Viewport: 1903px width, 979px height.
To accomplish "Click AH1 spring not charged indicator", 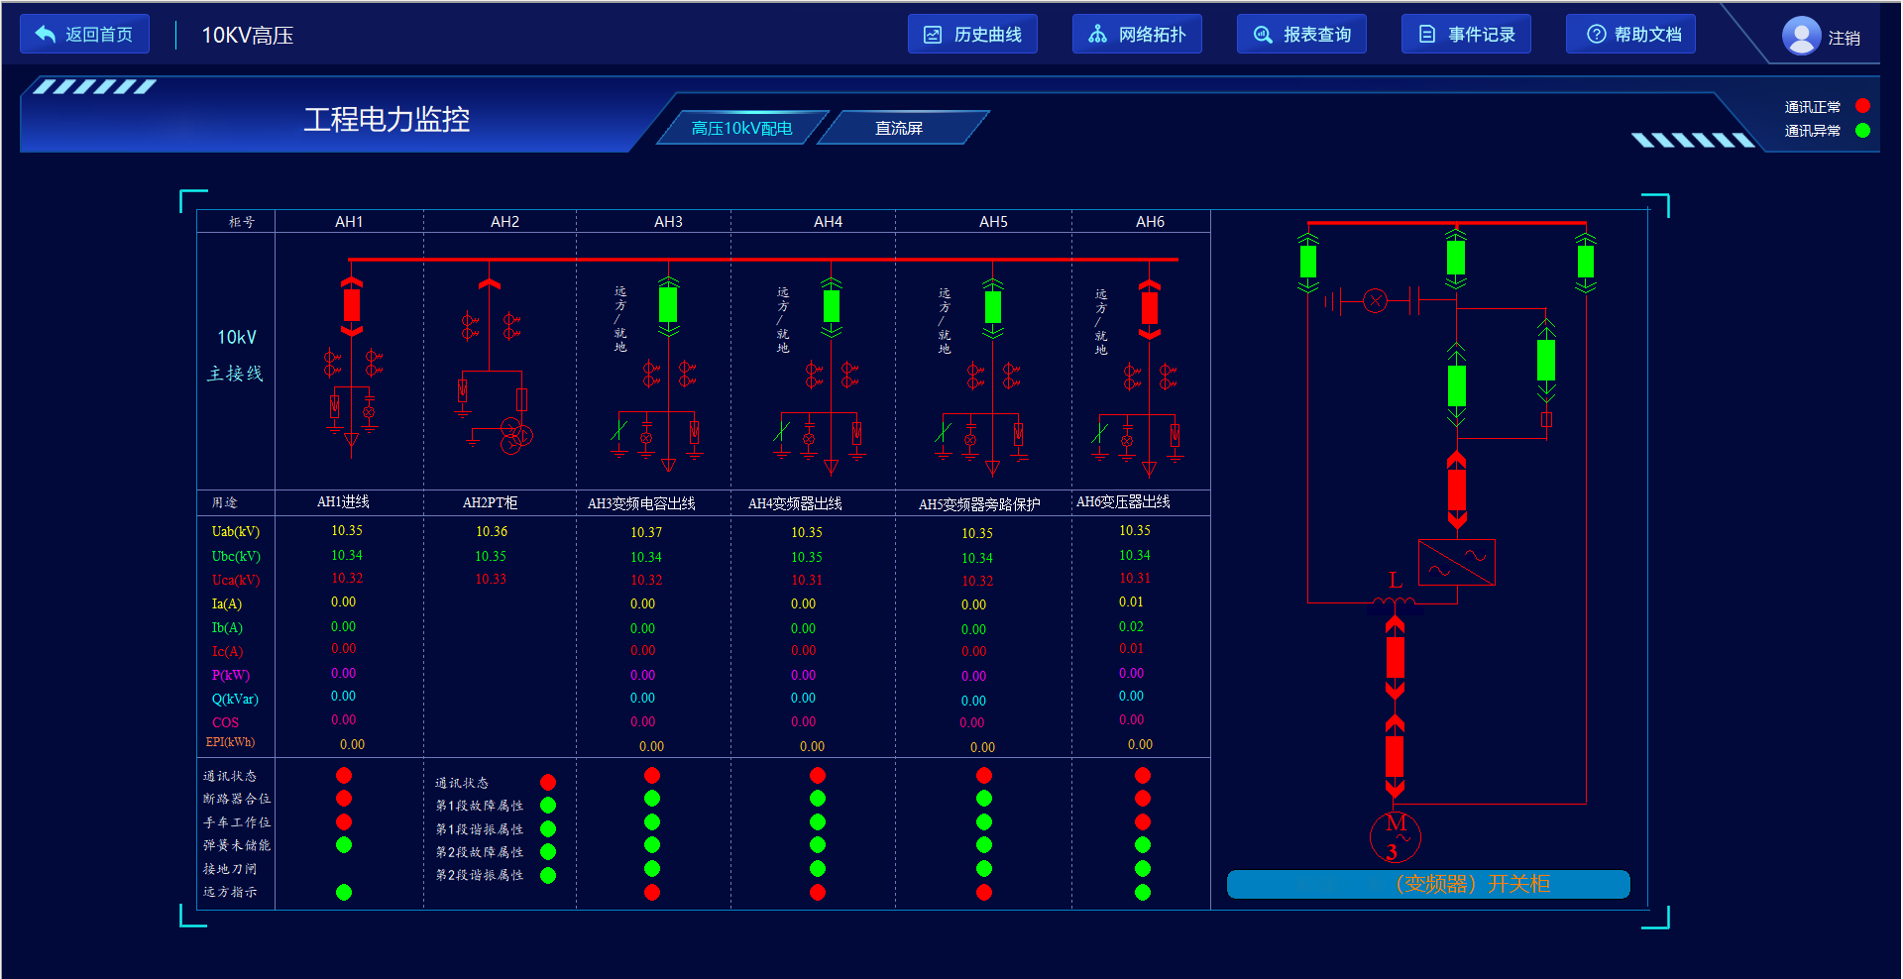I will click(344, 845).
